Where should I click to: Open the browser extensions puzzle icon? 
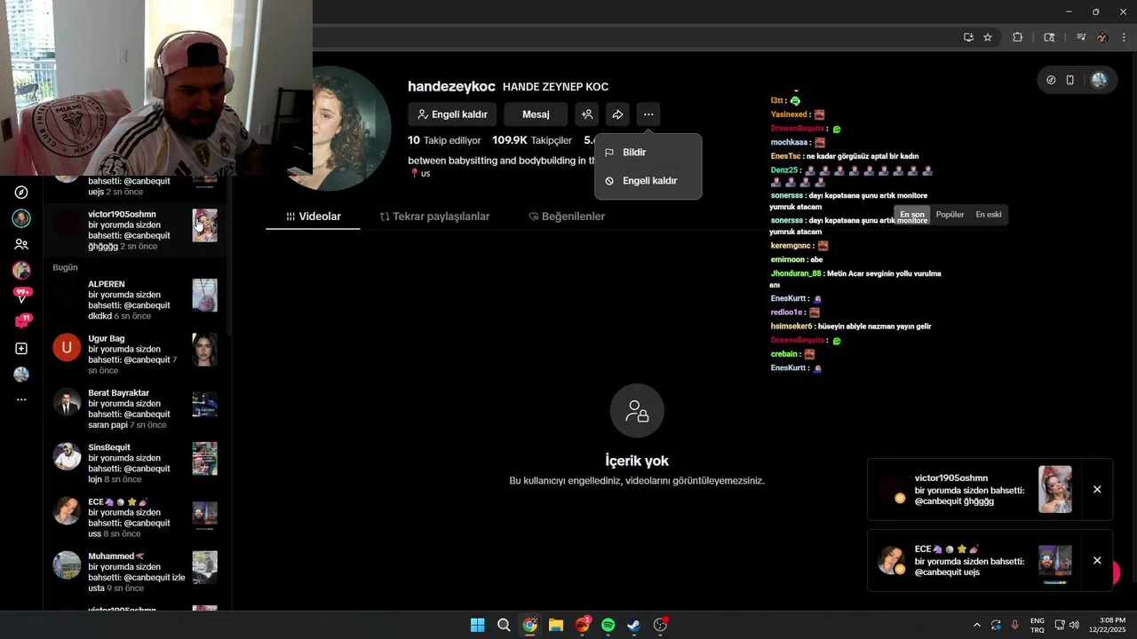[1018, 37]
